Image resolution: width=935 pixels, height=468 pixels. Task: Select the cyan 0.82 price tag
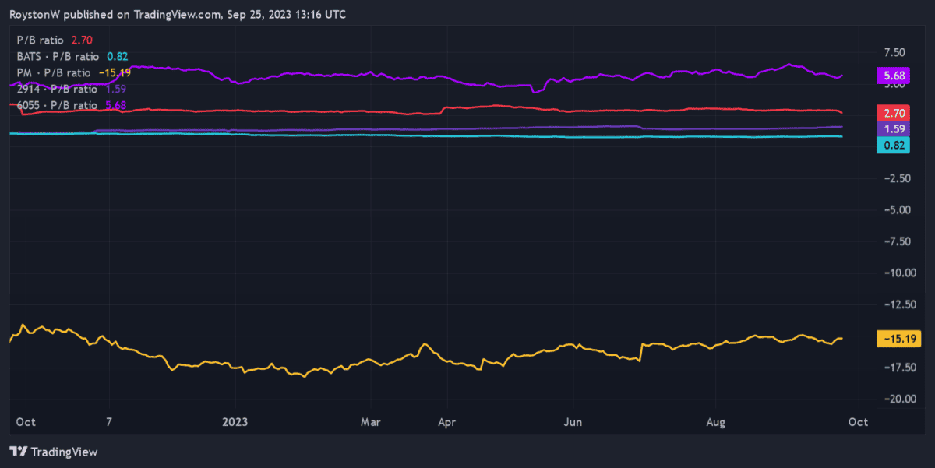click(x=893, y=145)
